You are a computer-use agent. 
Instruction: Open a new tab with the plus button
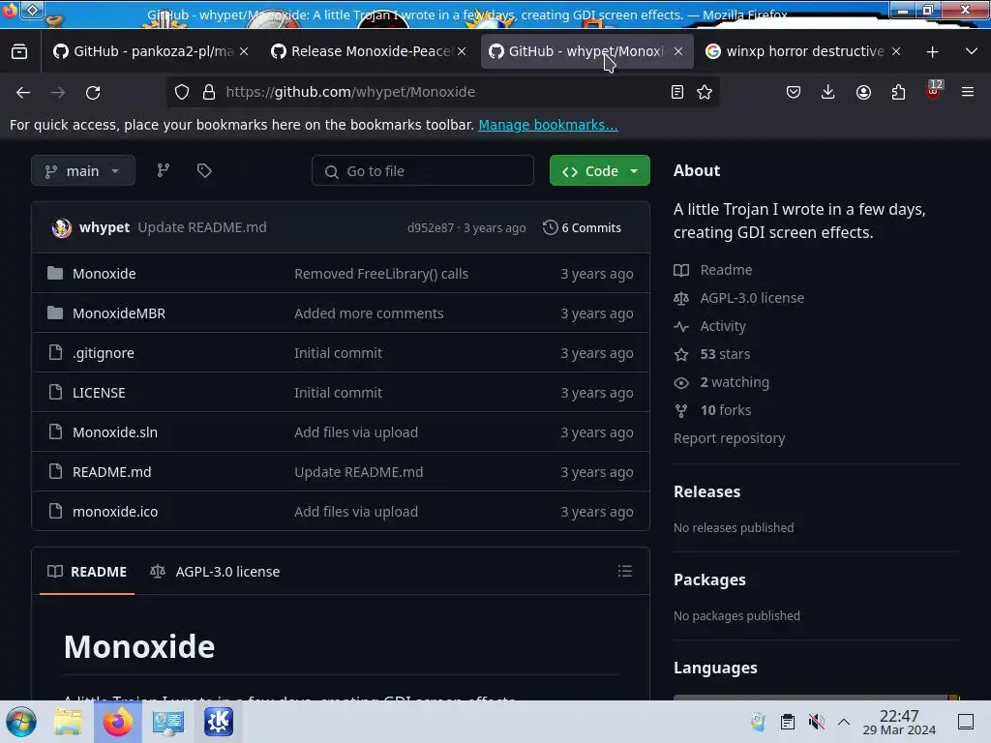click(932, 52)
